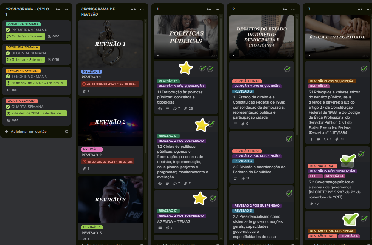Toggle the 3 de mar. - 8 de mar. due date badge
The height and width of the screenshot is (245, 372).
tap(25, 60)
